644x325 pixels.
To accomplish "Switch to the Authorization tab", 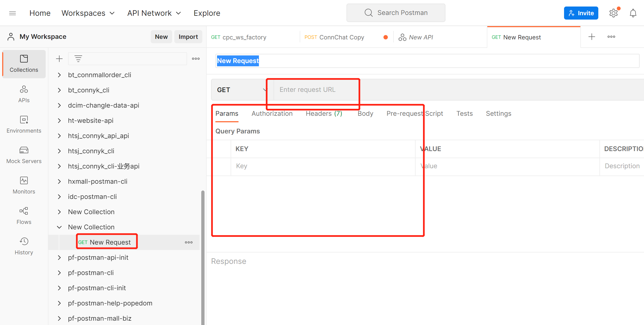I will pyautogui.click(x=272, y=114).
